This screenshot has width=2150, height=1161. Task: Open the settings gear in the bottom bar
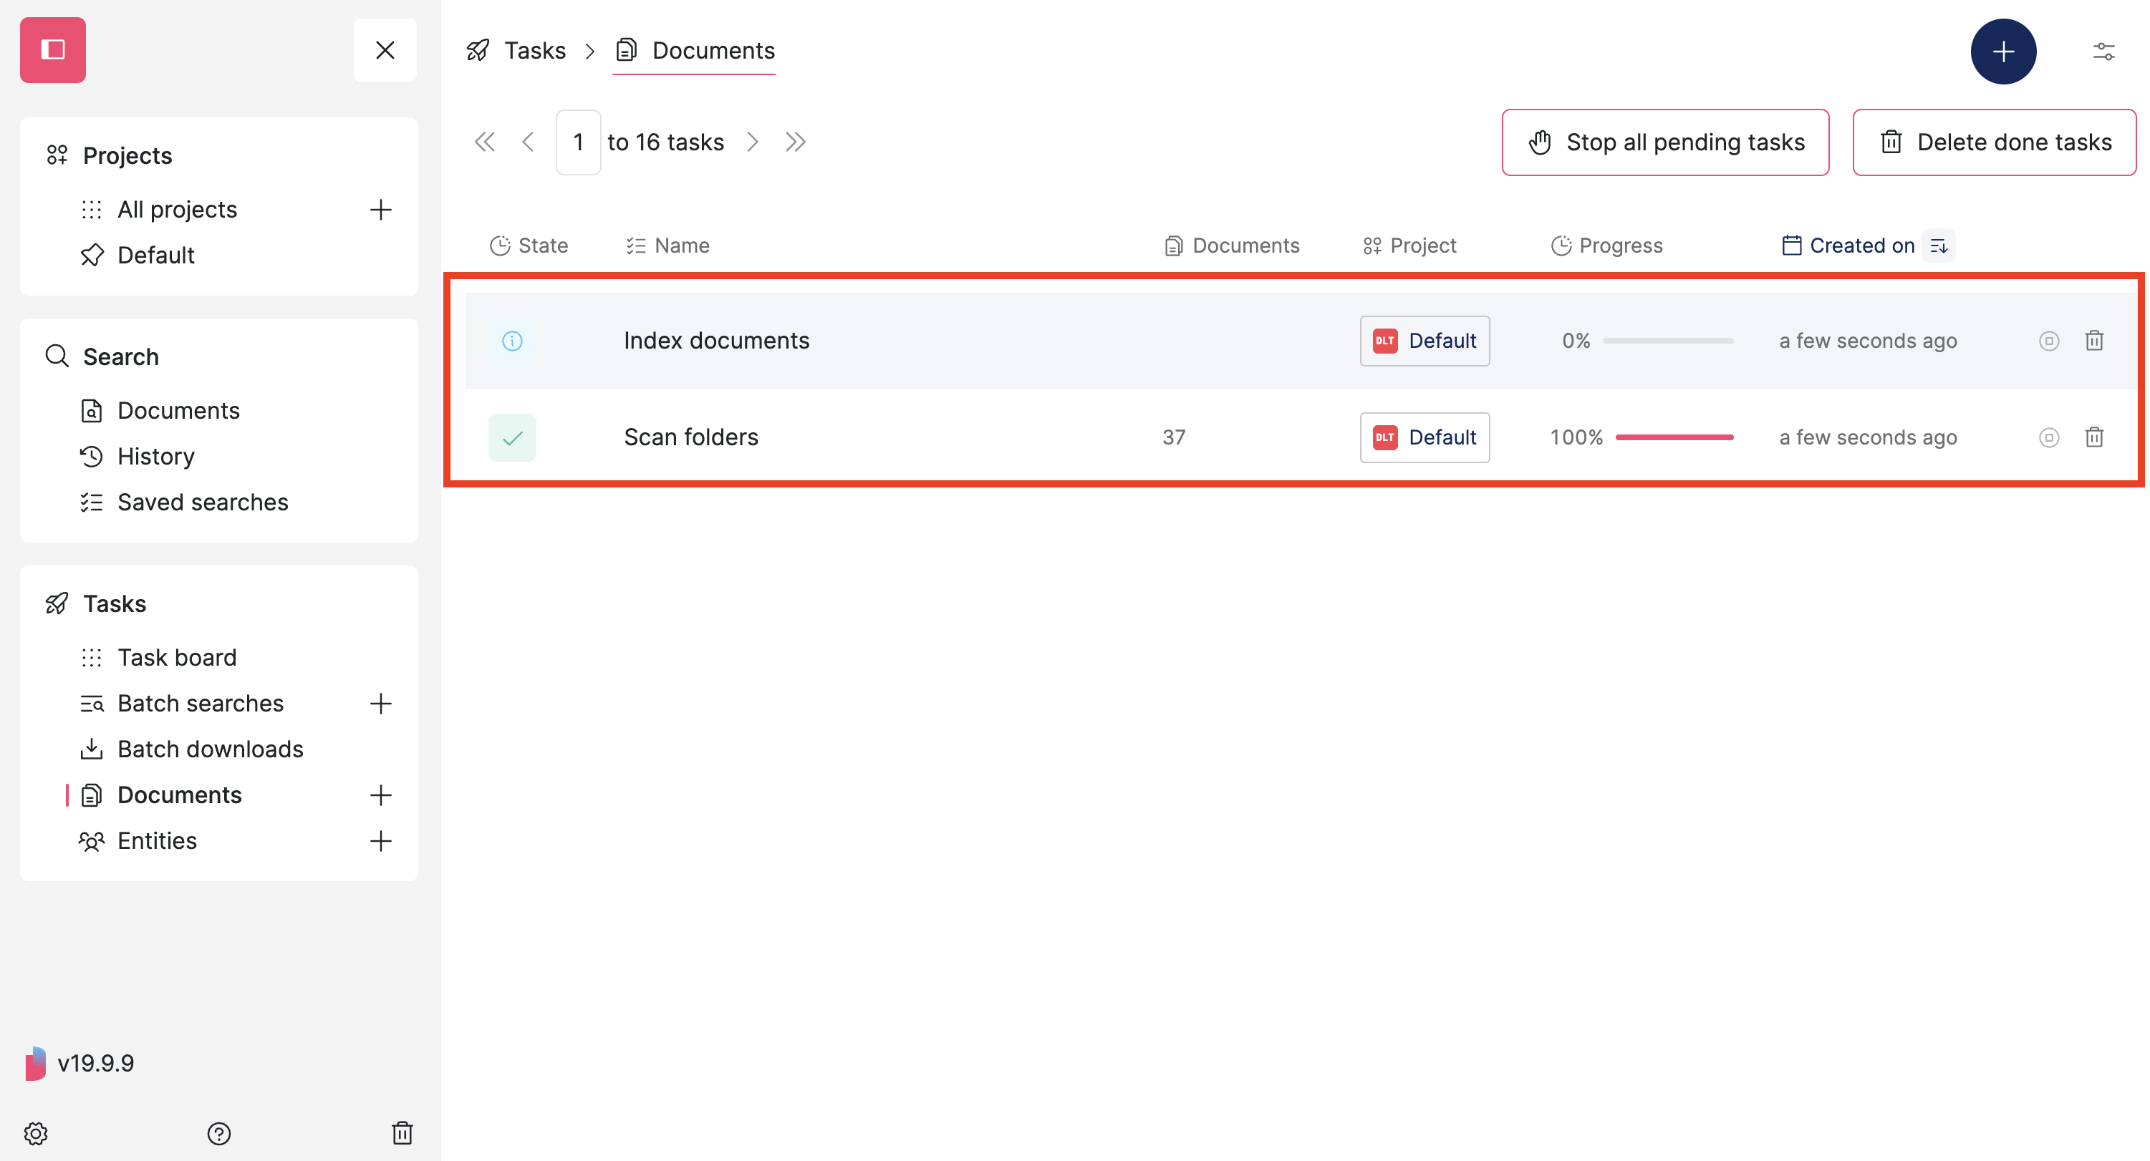pyautogui.click(x=35, y=1134)
